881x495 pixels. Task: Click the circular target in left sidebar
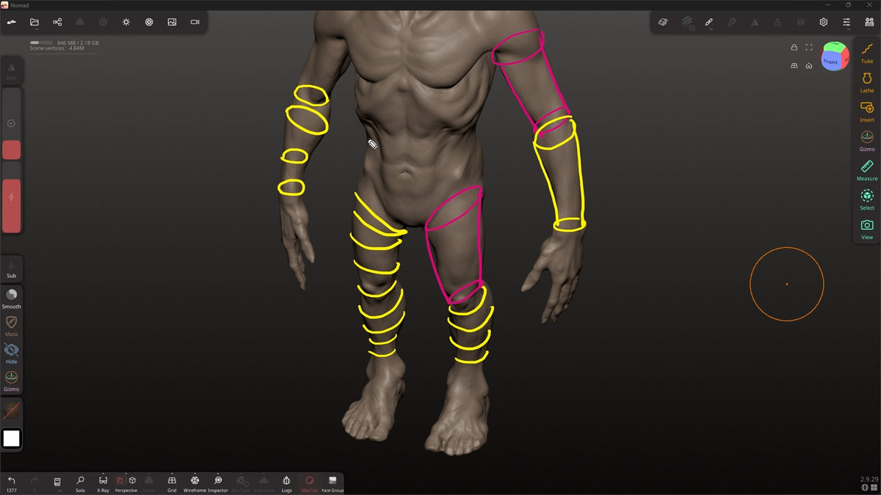click(11, 123)
